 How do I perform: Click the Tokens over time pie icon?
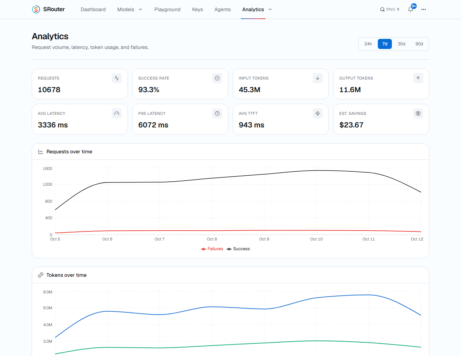41,275
